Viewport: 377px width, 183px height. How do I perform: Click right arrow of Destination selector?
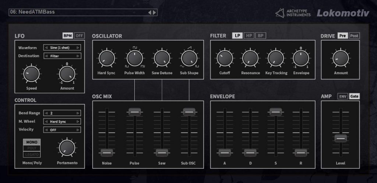click(x=78, y=56)
